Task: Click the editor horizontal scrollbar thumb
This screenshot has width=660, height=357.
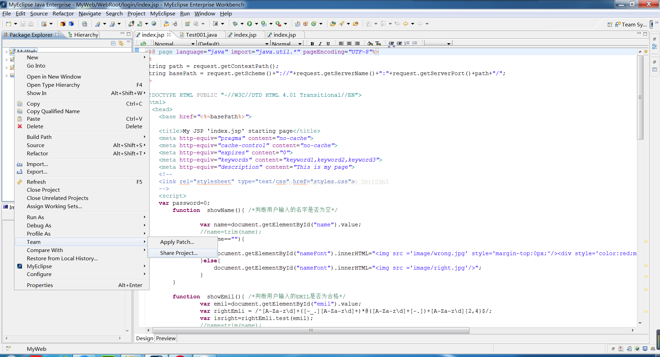Action: [x=311, y=330]
